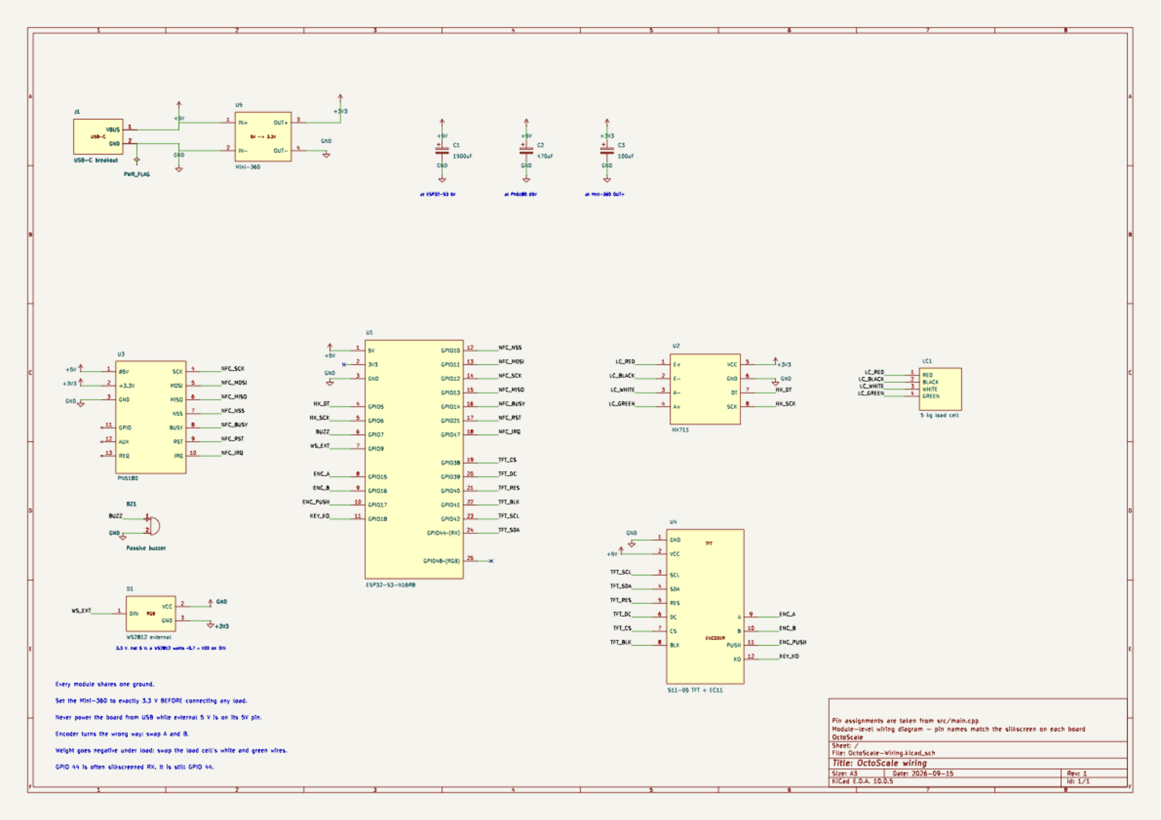Viewport: 1161px width, 820px height.
Task: Select the LC1 load cell symbol
Action: [x=940, y=389]
